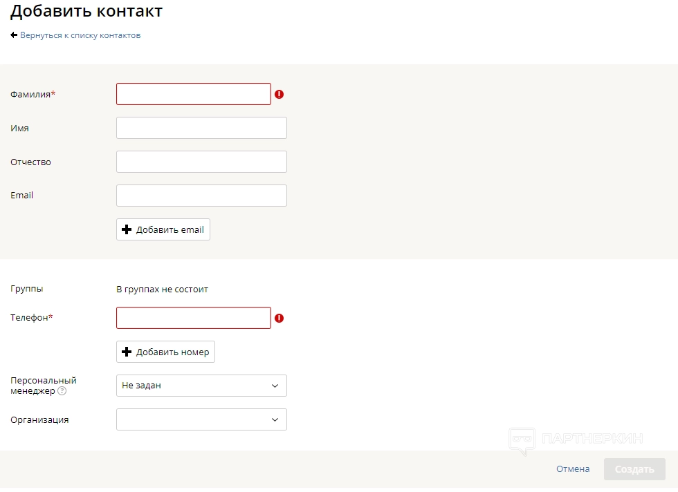Expand the chevron of Персональный менеджер dropdown
Image resolution: width=678 pixels, height=492 pixels.
click(x=275, y=386)
